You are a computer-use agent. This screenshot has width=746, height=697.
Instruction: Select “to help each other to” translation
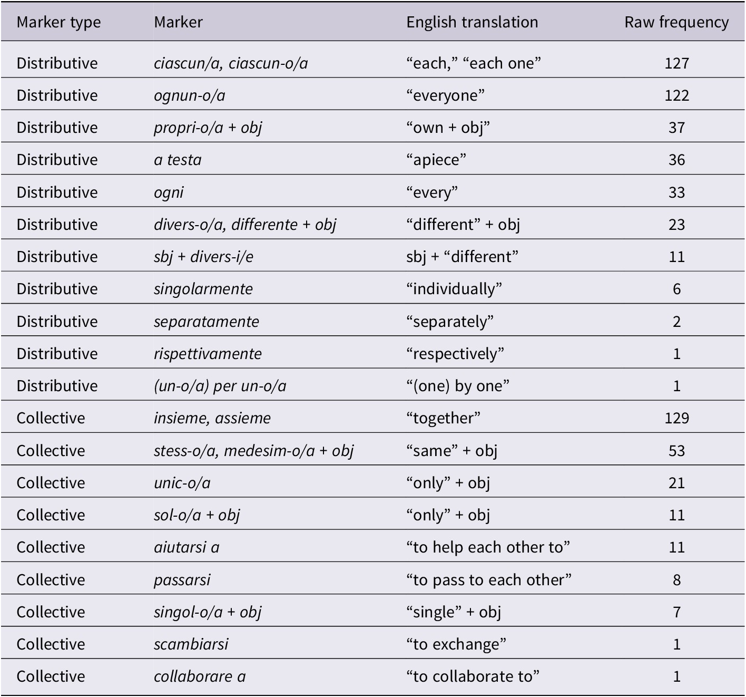coord(488,547)
